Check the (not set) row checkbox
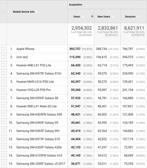 (3, 57)
